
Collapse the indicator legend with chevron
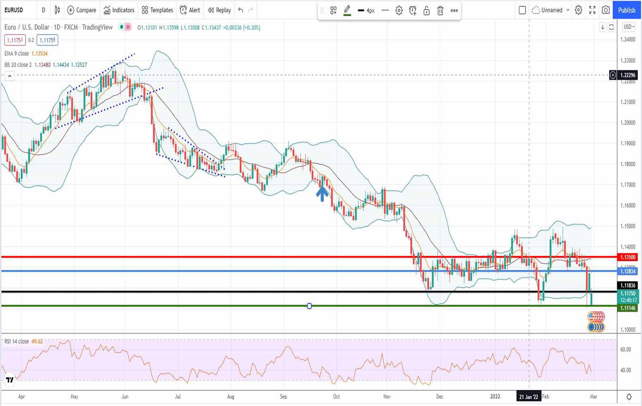10,76
